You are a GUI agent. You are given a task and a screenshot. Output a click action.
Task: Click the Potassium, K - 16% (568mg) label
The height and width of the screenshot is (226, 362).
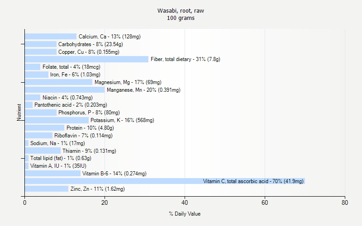click(x=122, y=120)
